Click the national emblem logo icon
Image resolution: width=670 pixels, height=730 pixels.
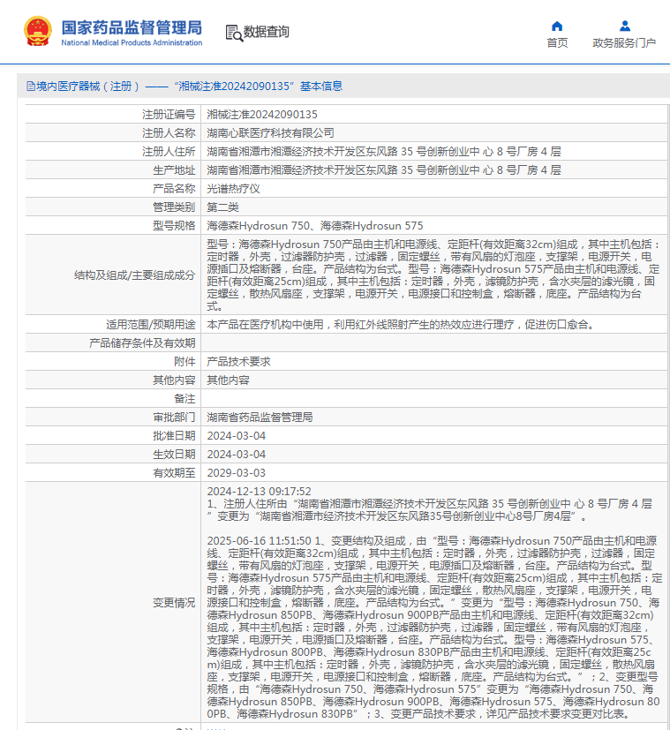coord(38,31)
